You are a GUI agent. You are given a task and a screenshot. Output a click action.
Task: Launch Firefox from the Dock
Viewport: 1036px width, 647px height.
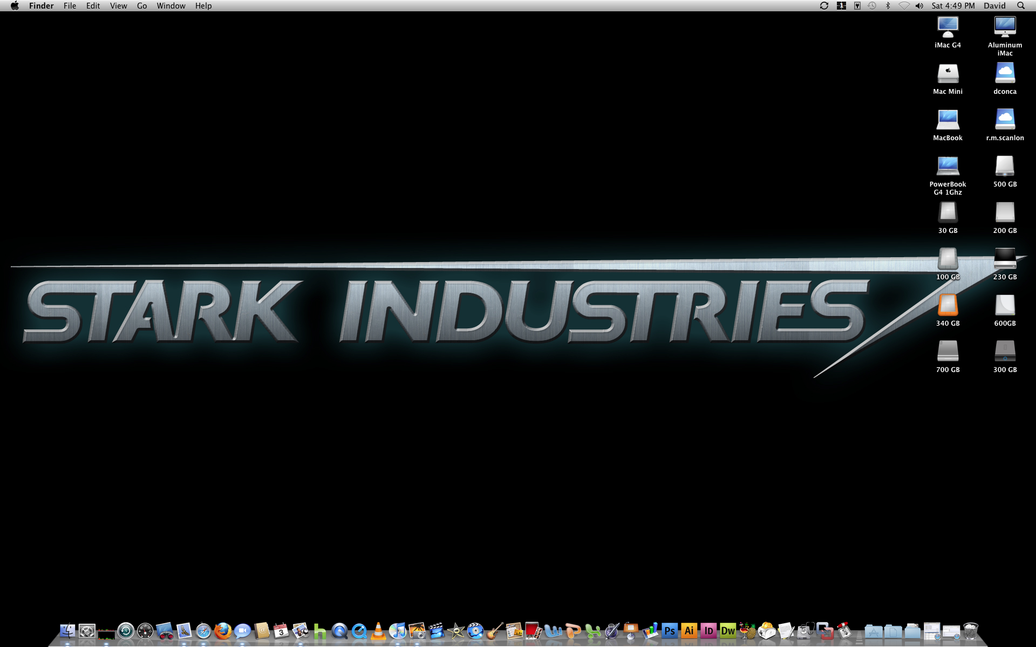[x=223, y=630]
